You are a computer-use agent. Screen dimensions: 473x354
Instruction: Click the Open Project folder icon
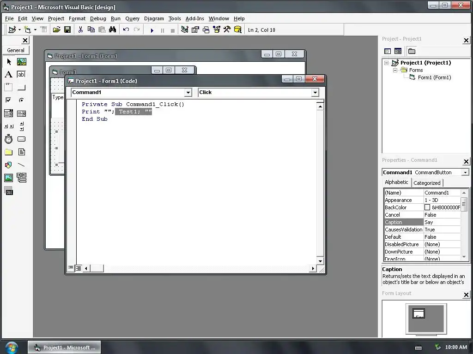click(x=56, y=29)
